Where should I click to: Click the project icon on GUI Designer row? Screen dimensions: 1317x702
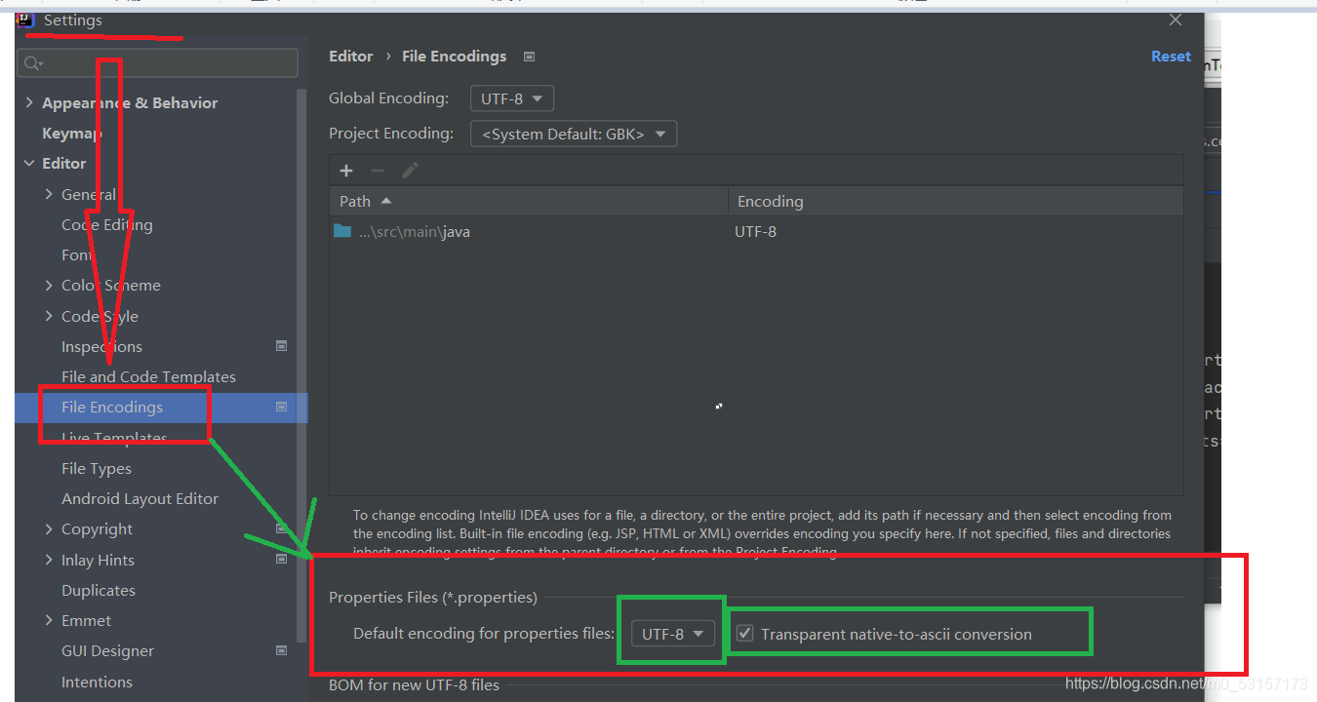(x=281, y=650)
